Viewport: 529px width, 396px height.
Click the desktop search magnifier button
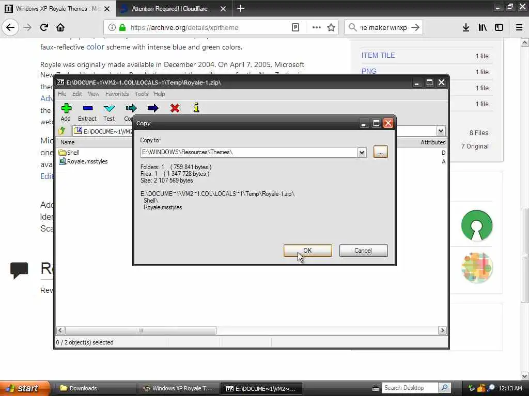tap(445, 388)
